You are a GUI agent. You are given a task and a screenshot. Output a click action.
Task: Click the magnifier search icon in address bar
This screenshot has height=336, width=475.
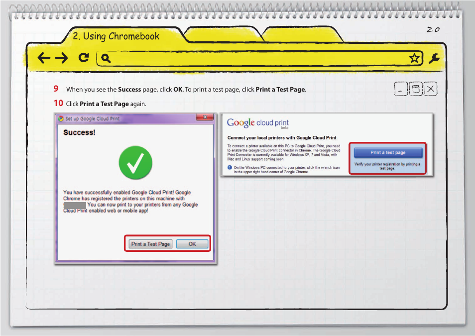(106, 58)
